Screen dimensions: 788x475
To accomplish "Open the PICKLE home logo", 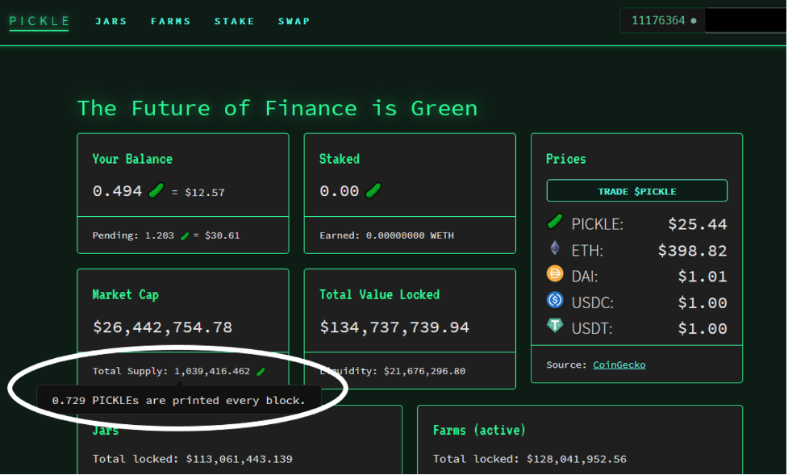I will pyautogui.click(x=40, y=21).
